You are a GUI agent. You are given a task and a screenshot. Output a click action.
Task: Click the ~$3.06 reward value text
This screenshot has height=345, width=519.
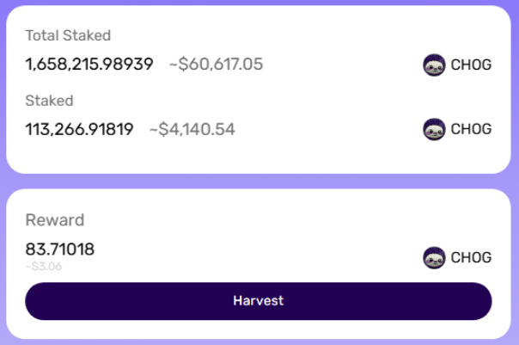pyautogui.click(x=43, y=266)
